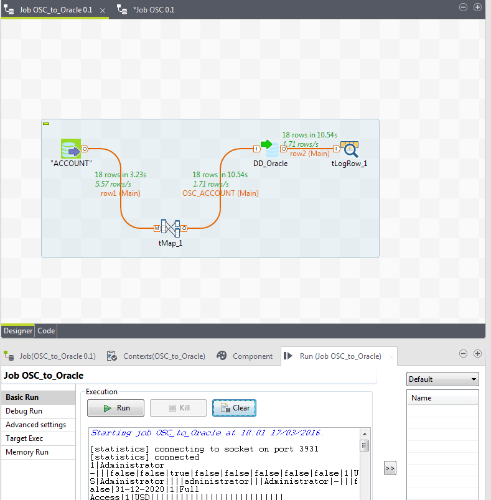The height and width of the screenshot is (500, 491).
Task: Select the DD_Oracle output component icon
Action: (270, 149)
